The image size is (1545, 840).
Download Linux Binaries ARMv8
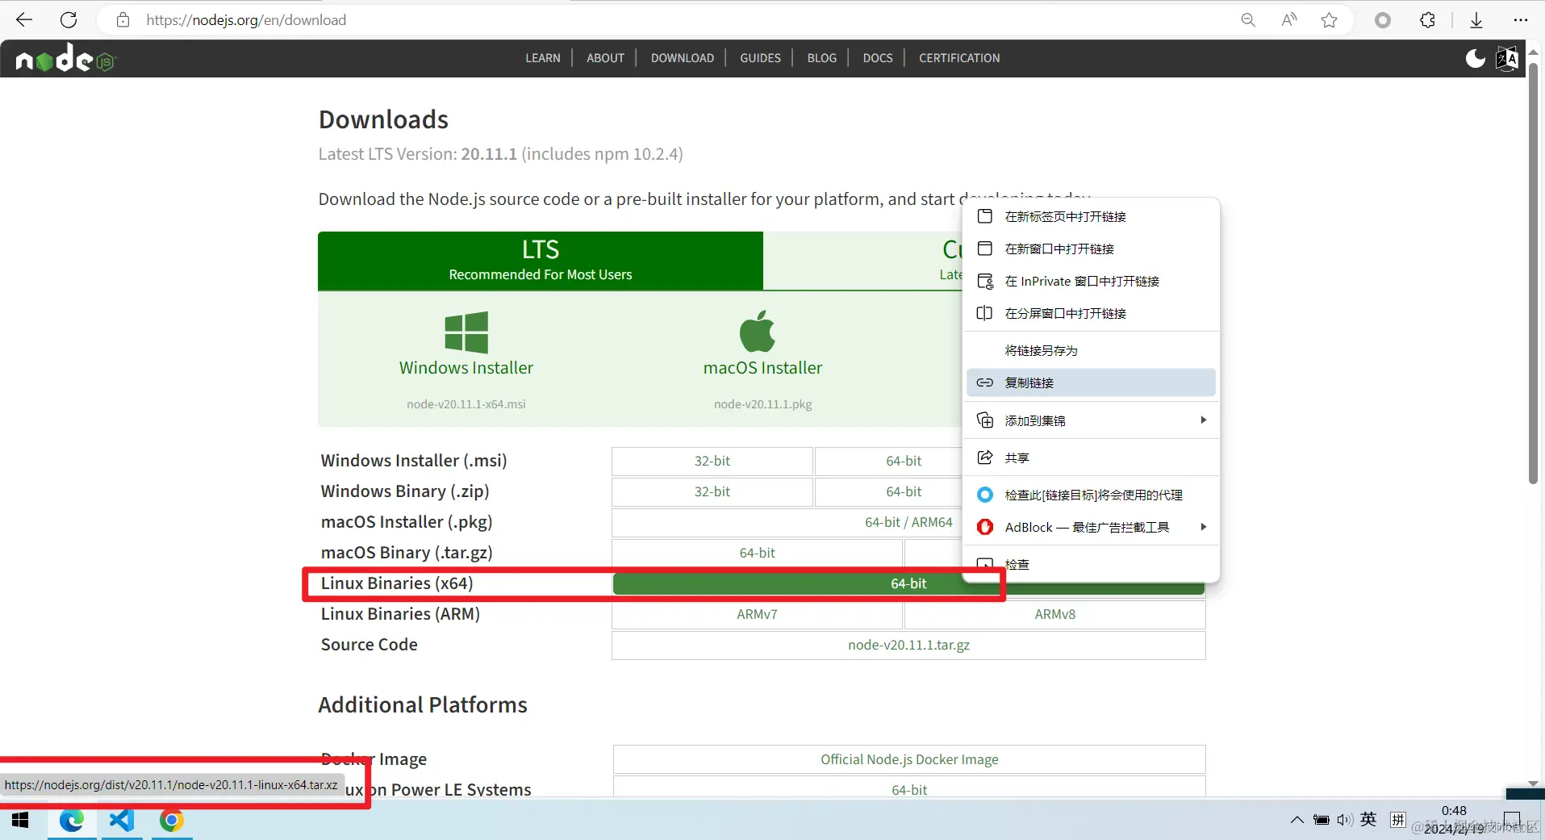(x=1055, y=614)
